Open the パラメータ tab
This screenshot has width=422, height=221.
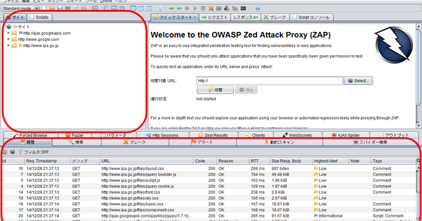114,135
